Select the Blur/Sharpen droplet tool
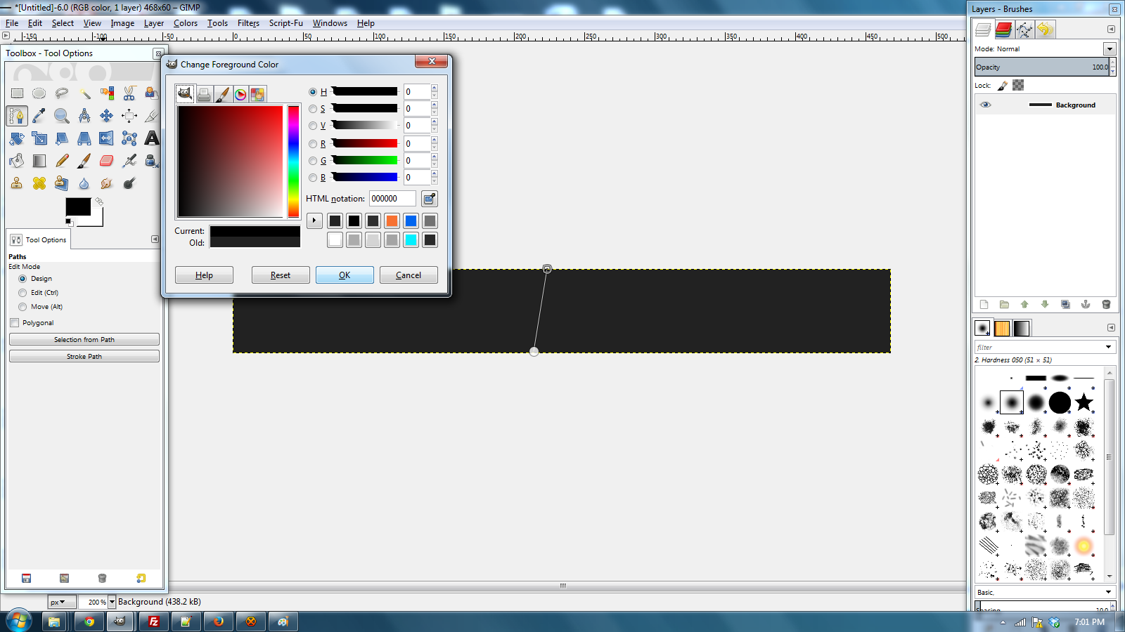The width and height of the screenshot is (1125, 632). point(84,183)
